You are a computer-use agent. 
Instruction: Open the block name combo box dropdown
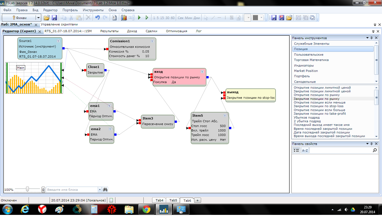pos(100,189)
